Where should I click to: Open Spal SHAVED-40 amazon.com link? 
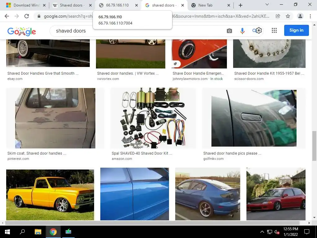142,153
